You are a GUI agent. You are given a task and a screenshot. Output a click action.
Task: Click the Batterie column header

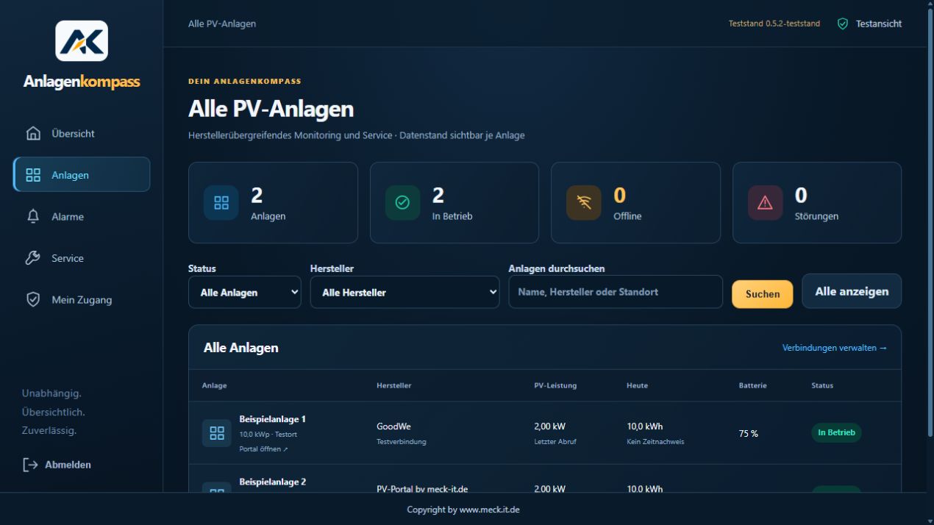[753, 385]
